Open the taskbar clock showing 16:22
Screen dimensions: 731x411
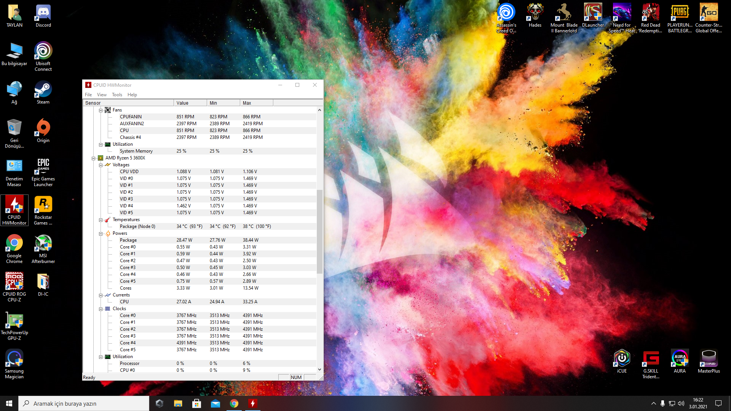(698, 403)
